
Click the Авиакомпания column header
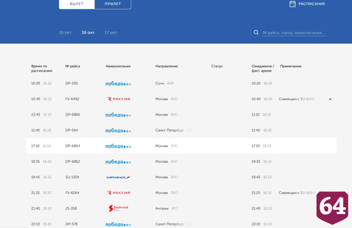pyautogui.click(x=118, y=66)
